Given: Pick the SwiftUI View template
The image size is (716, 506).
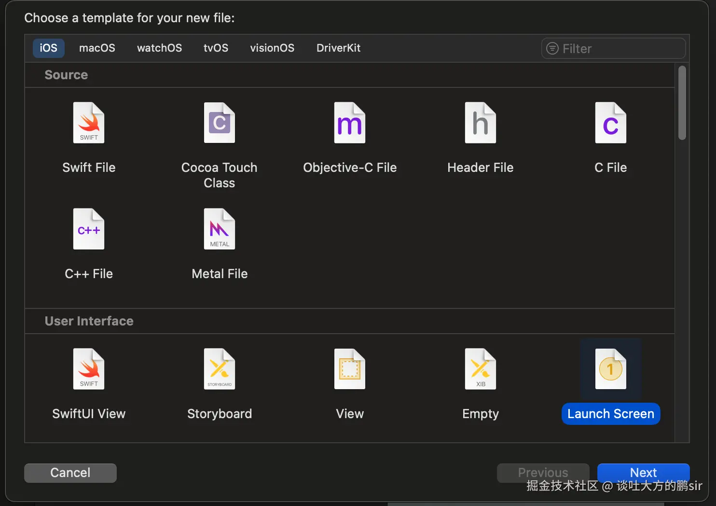Looking at the screenshot, I should (89, 369).
